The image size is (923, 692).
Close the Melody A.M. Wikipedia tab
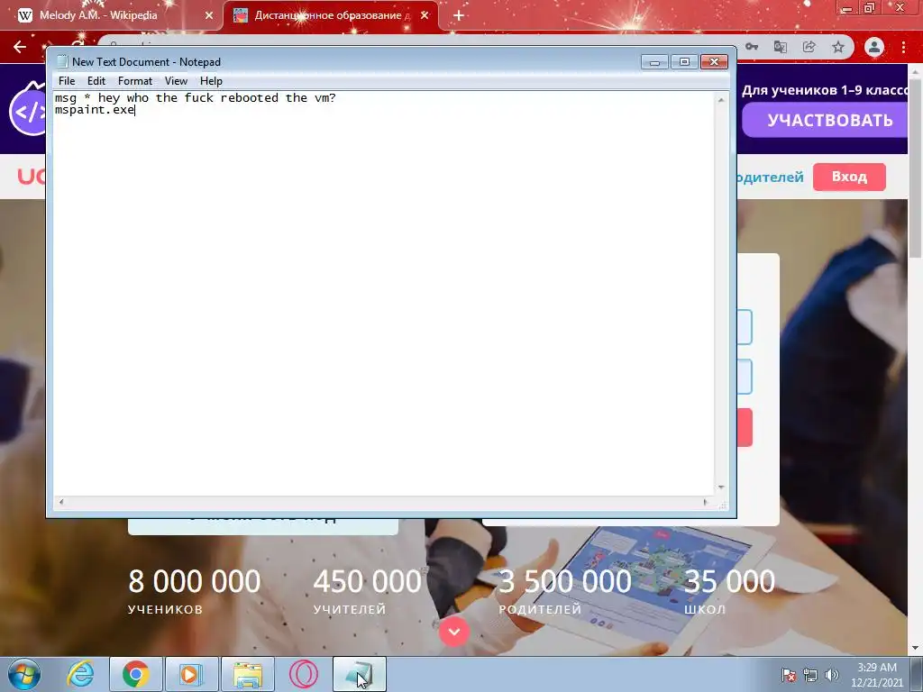(x=209, y=16)
